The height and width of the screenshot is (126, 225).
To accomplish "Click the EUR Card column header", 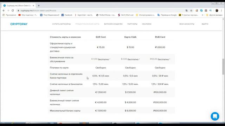I will pyautogui.click(x=101, y=37).
